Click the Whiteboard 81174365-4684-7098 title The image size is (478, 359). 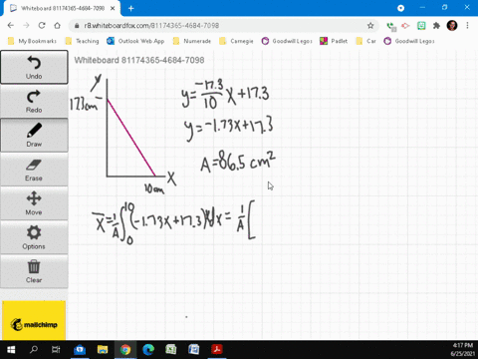pyautogui.click(x=139, y=60)
